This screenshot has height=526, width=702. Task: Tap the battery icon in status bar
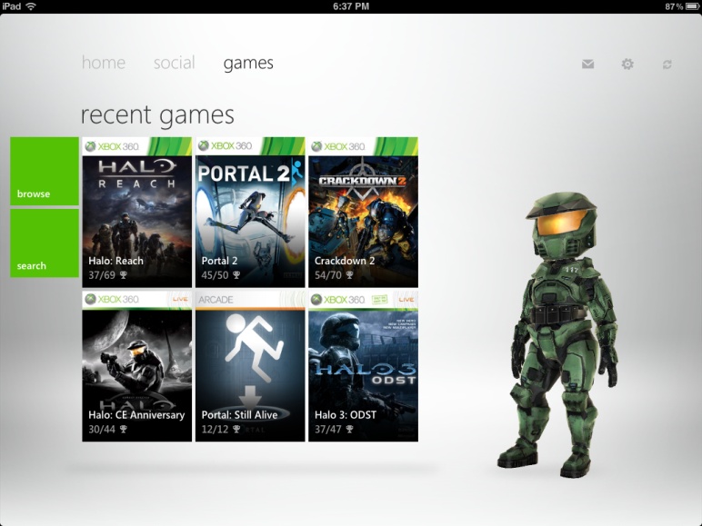coord(692,6)
